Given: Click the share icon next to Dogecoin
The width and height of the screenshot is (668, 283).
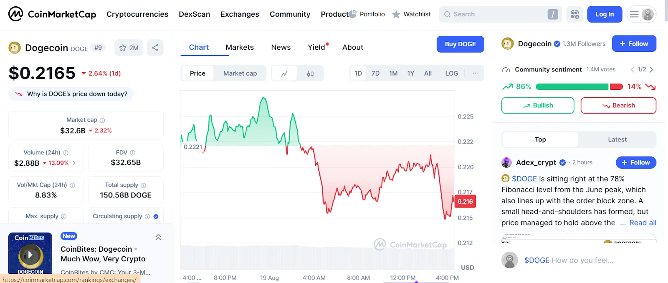Looking at the screenshot, I should [155, 48].
